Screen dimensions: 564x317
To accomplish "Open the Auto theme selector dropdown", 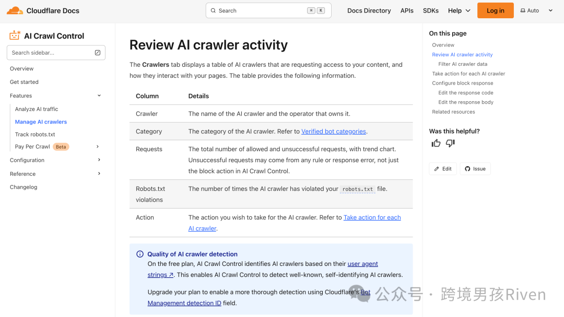I will pyautogui.click(x=536, y=11).
